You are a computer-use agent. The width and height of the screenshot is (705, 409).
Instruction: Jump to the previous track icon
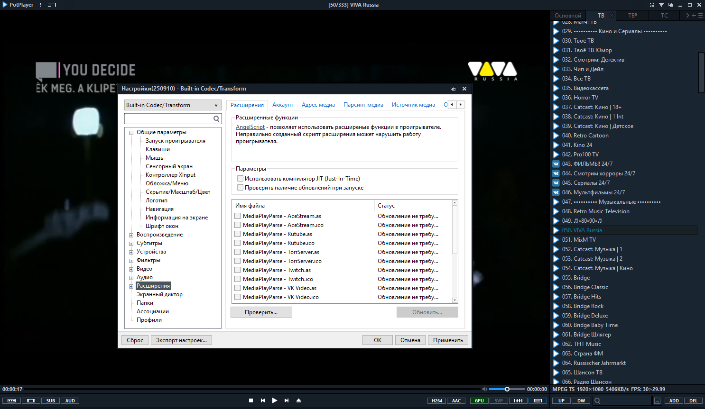263,400
